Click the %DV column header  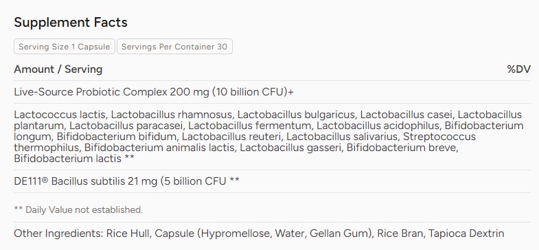518,69
